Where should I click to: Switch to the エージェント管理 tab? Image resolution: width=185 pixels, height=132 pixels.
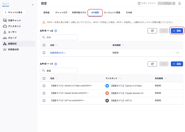coord(112,12)
